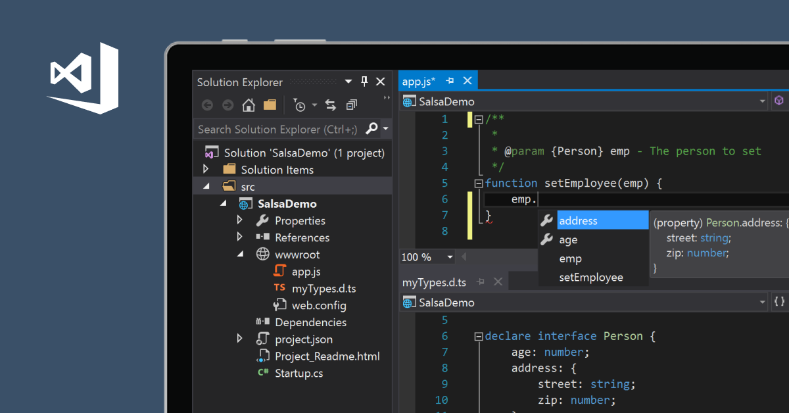789x413 pixels.
Task: Select the app.js editor tab
Action: (419, 80)
